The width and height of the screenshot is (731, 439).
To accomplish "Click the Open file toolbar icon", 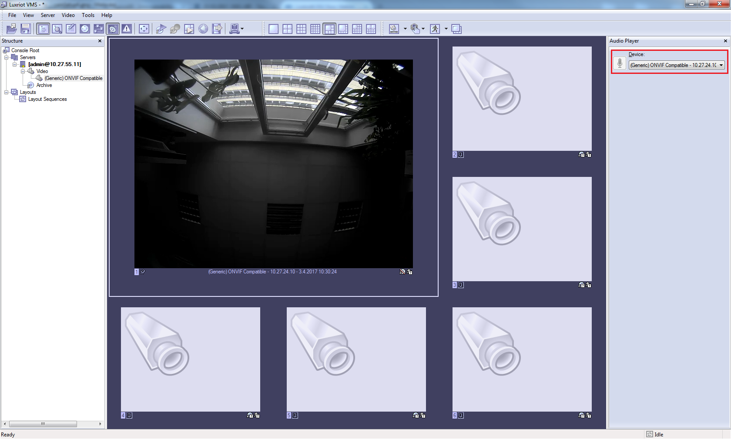I will pos(11,29).
